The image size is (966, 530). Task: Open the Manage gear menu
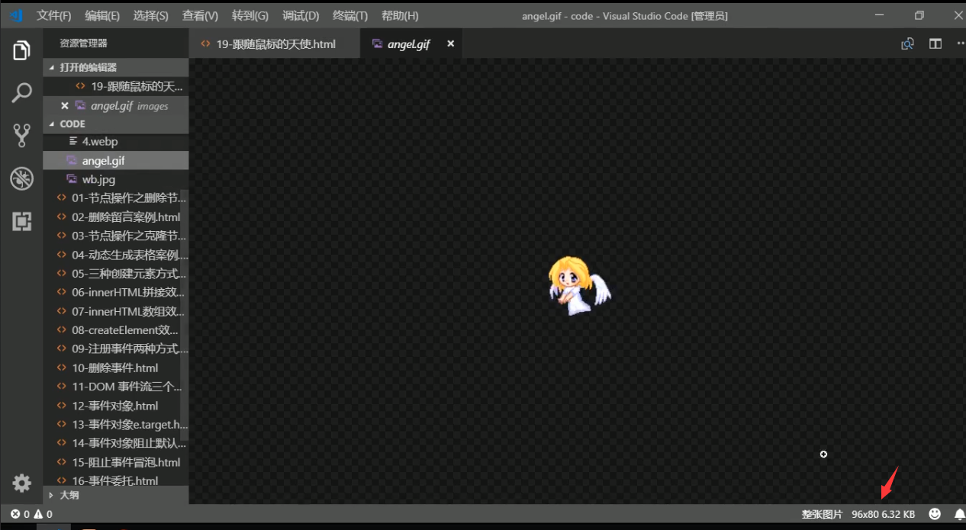(21, 483)
